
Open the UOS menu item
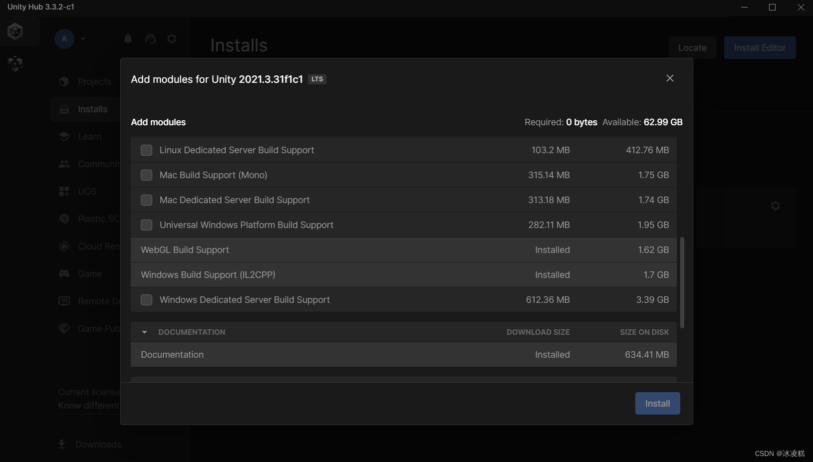click(x=87, y=192)
